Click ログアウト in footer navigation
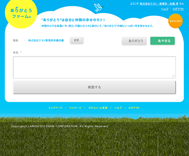The height and width of the screenshot is (156, 189). pyautogui.click(x=134, y=108)
